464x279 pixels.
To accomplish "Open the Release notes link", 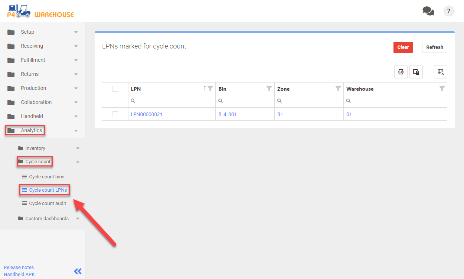I will 19,267.
